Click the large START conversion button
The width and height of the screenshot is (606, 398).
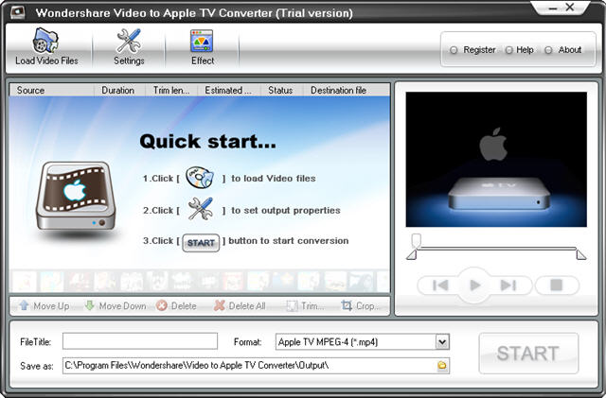pos(528,354)
